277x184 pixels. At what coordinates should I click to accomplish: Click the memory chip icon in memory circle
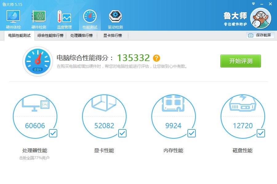tap(173, 103)
